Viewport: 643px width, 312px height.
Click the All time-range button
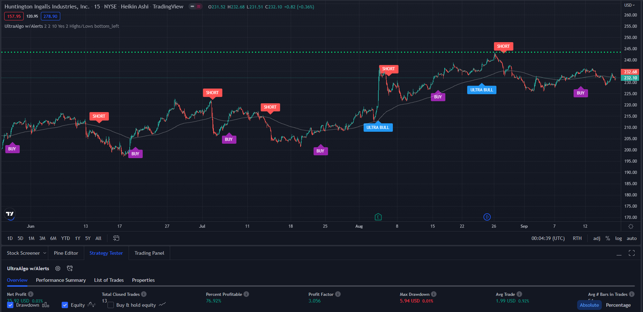(98, 238)
